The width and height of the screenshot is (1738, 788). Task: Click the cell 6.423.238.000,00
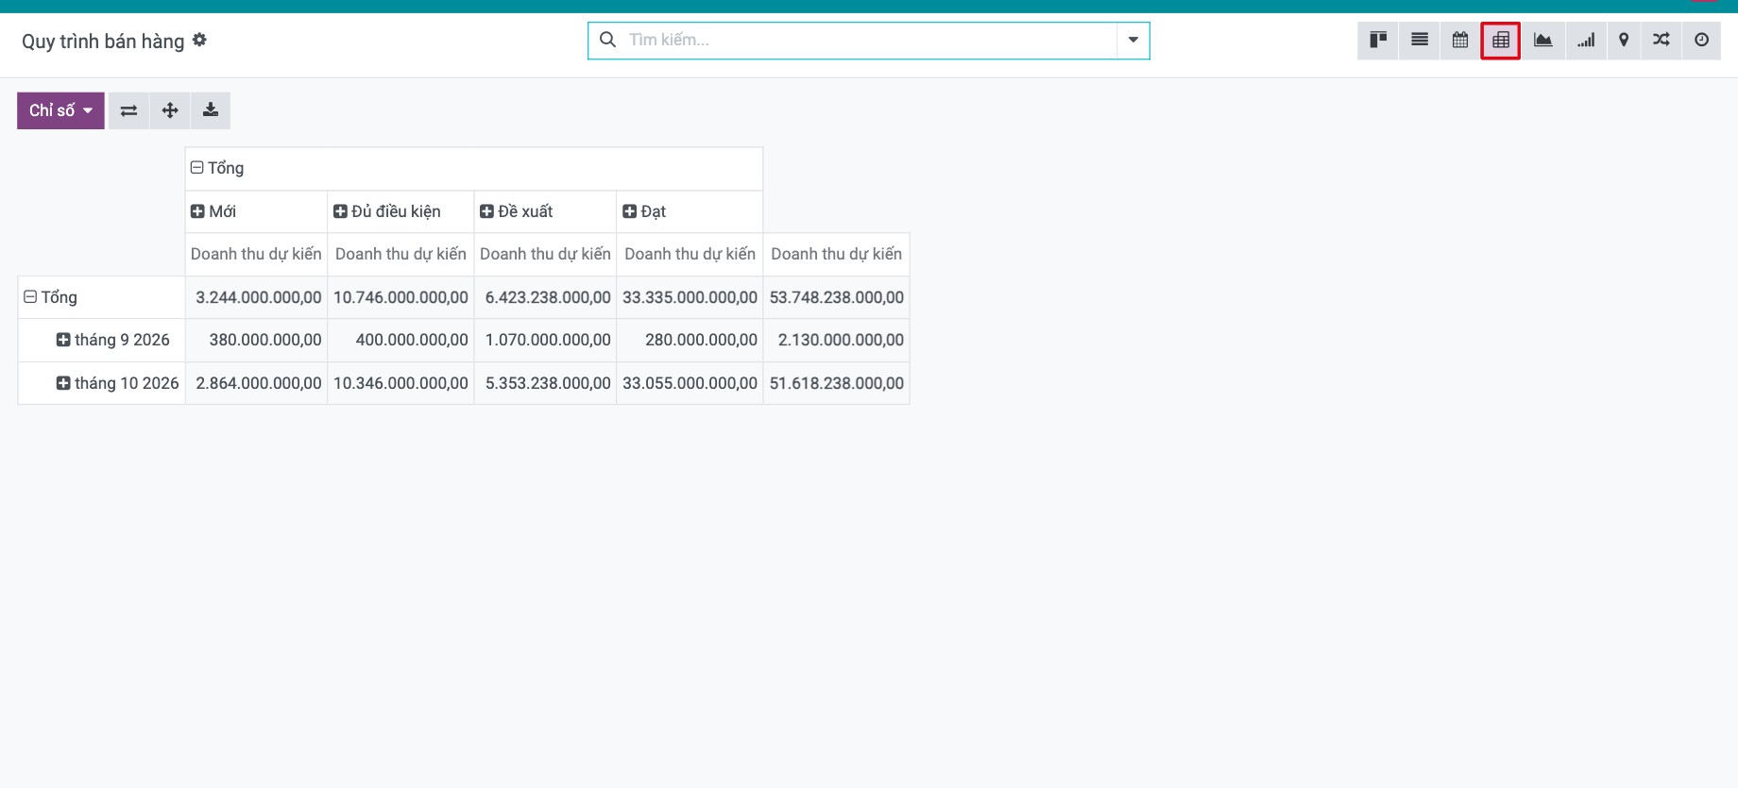pyautogui.click(x=545, y=297)
